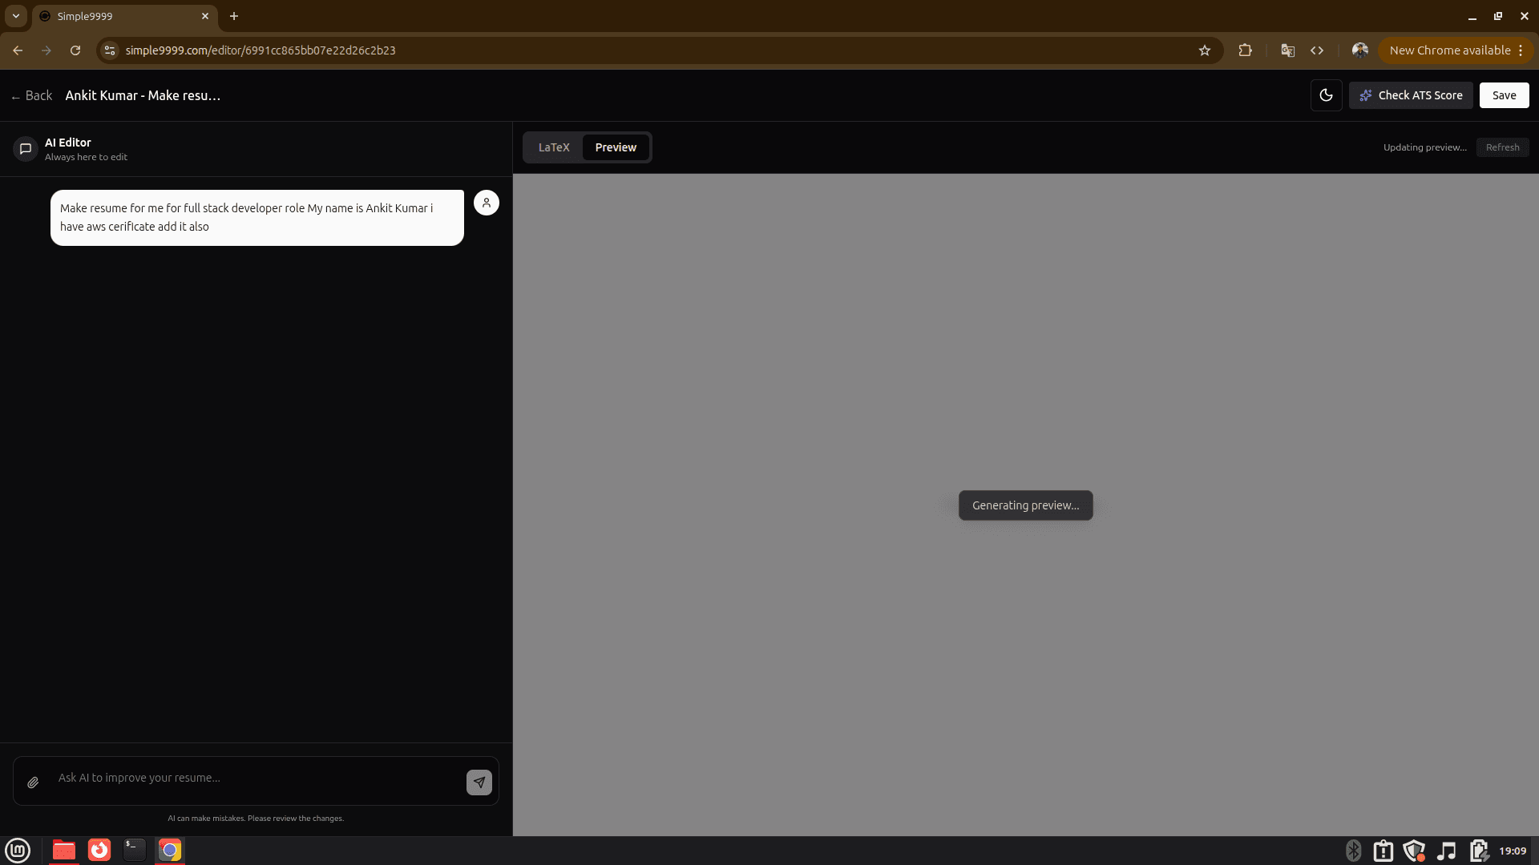Click Check ATS Score button
This screenshot has width=1539, height=865.
1411,95
